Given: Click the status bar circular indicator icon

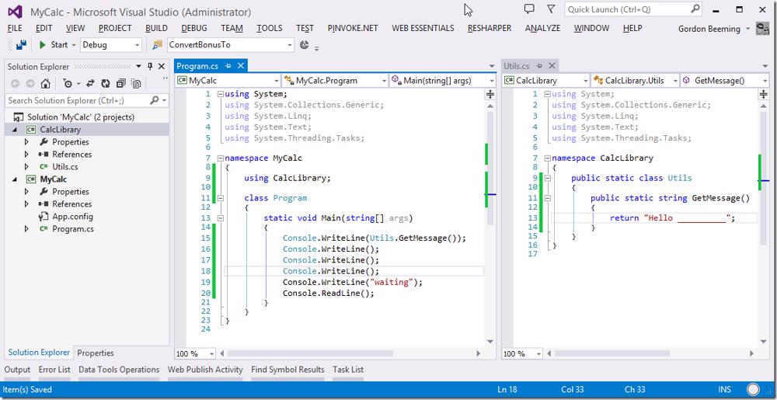Looking at the screenshot, I should coord(754,389).
